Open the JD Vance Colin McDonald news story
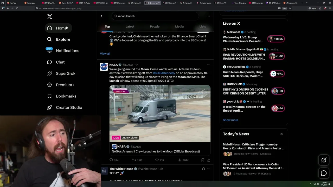Image resolution: width=333 pixels, height=187 pixels. [254, 169]
